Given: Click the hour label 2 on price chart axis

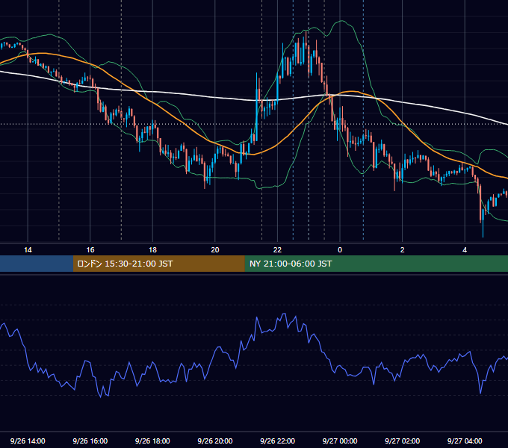Looking at the screenshot, I should click(403, 250).
